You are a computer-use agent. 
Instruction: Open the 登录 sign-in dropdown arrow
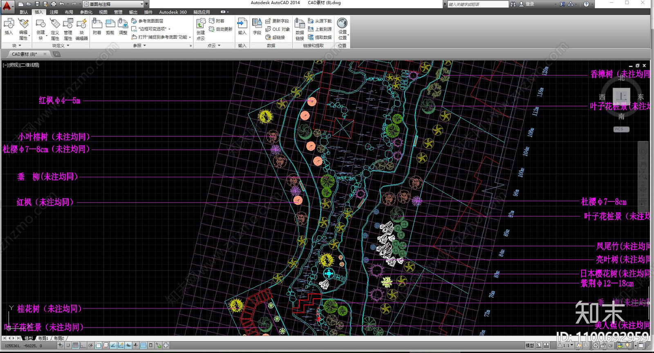point(555,4)
